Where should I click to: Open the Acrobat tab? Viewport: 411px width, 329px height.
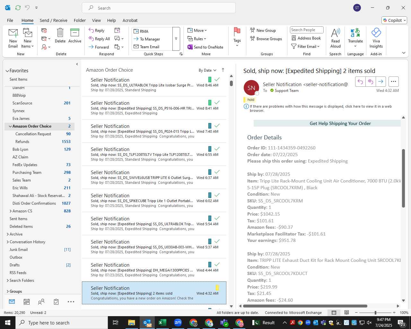pyautogui.click(x=130, y=20)
